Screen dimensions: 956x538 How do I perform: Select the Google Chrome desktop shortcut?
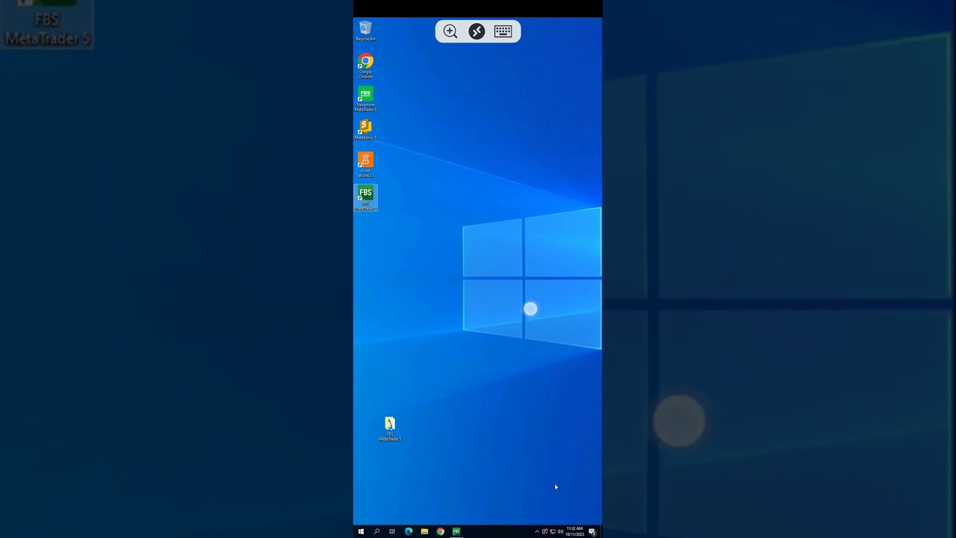click(x=365, y=67)
